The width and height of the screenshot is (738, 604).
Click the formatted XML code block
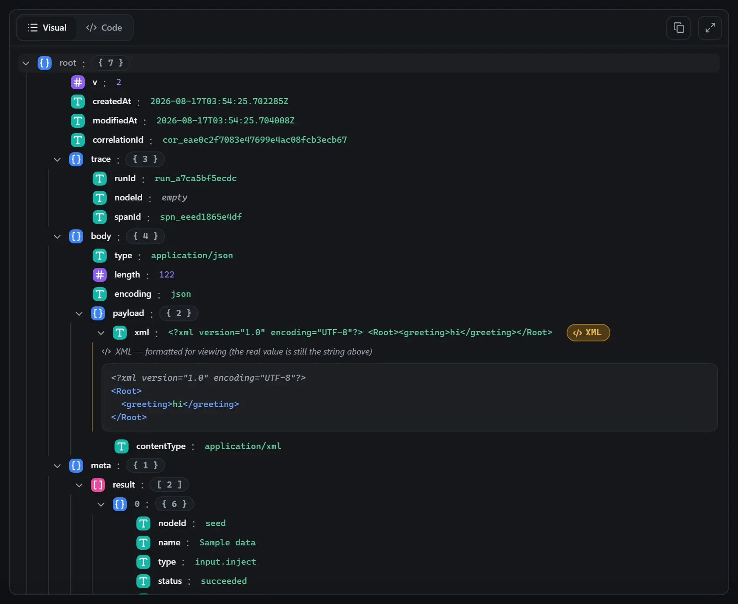(x=410, y=397)
